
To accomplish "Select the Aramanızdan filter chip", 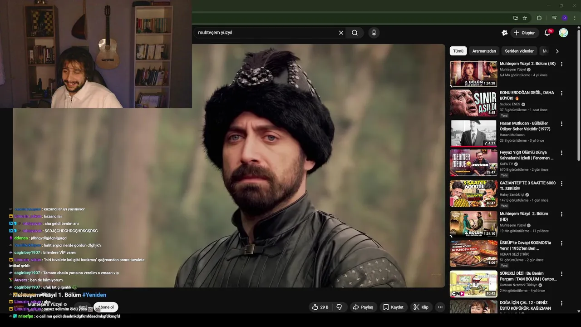I will (x=484, y=51).
